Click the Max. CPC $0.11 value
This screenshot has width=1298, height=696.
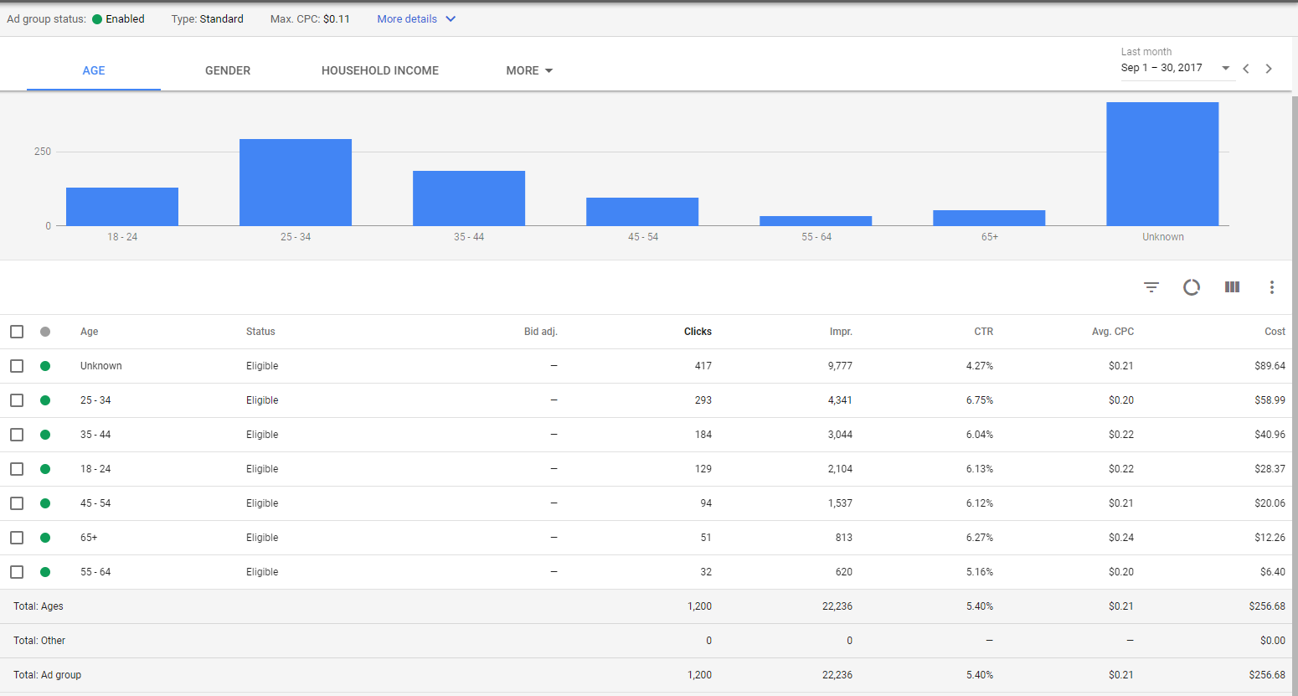(337, 18)
